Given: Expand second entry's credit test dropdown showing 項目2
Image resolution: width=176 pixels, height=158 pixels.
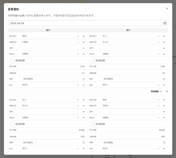Looking at the screenshot, I should (164, 148).
